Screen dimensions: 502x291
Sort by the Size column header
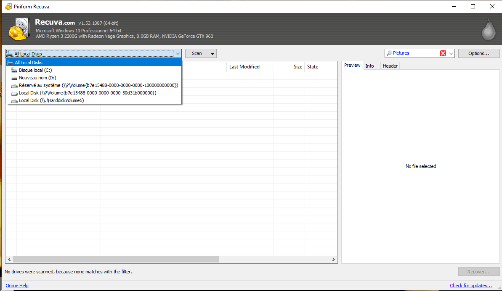coord(289,67)
